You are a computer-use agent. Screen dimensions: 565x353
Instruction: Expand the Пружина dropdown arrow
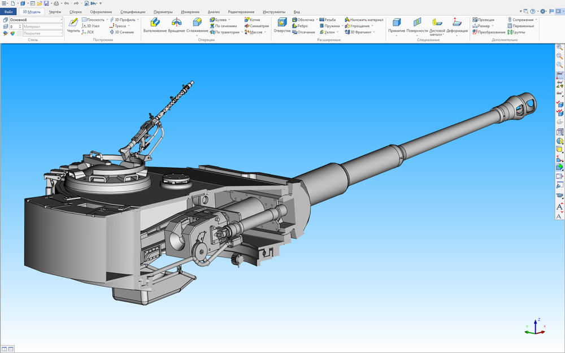coord(342,26)
